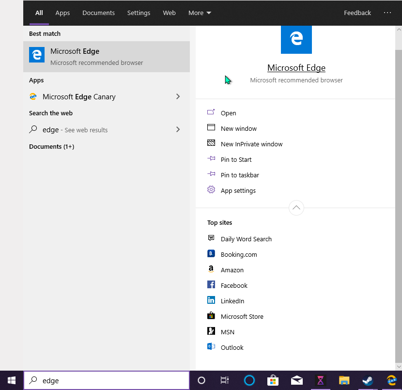Open Microsoft Store from the taskbar
The image size is (402, 390).
tap(273, 380)
